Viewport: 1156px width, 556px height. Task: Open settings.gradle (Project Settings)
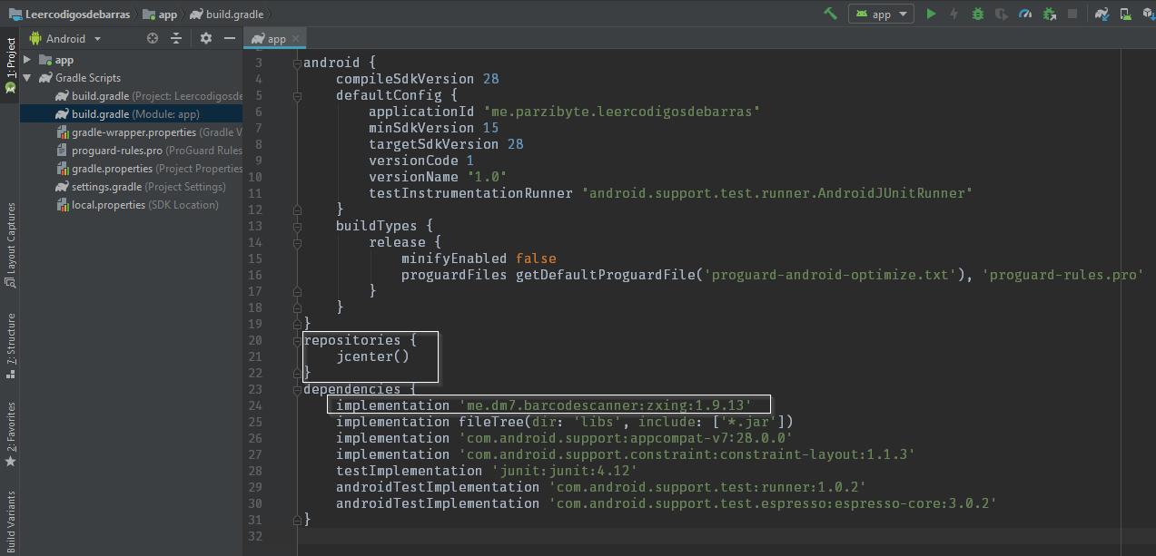(x=141, y=187)
